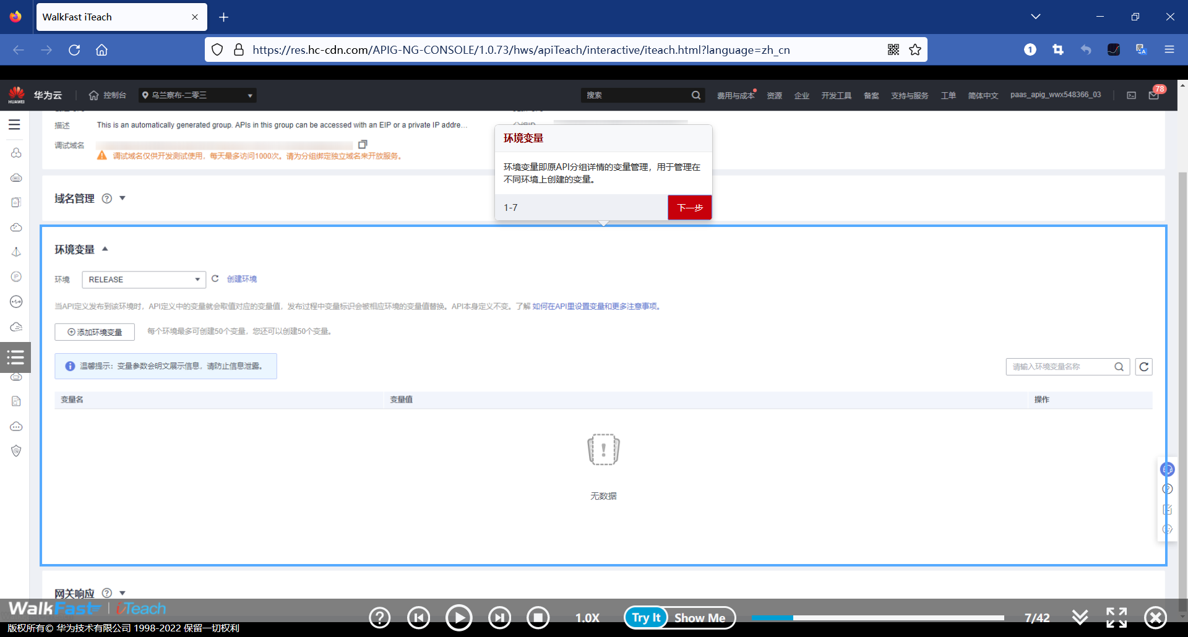The width and height of the screenshot is (1188, 637).
Task: Click the search magnifier in the top bar
Action: pos(695,95)
